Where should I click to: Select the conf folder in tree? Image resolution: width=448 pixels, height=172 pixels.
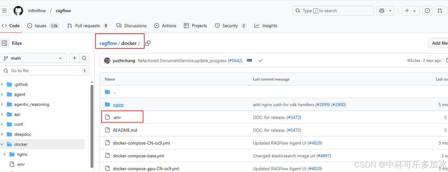19,124
